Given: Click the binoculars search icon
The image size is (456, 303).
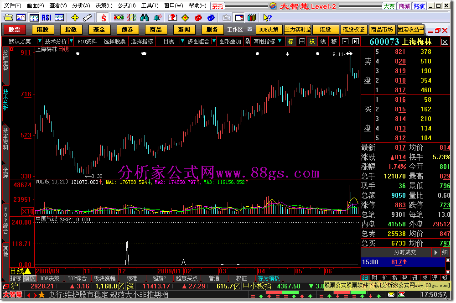Looking at the screenshot, I should (144, 18).
